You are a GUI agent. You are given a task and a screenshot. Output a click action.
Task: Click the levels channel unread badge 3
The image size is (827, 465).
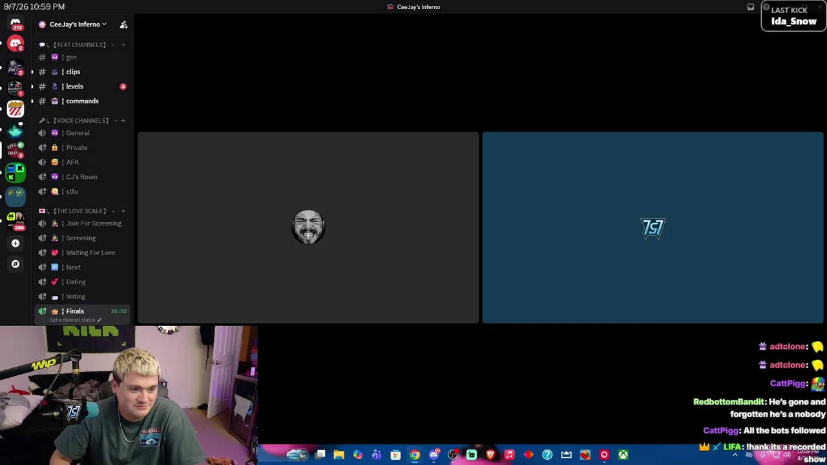tap(123, 87)
